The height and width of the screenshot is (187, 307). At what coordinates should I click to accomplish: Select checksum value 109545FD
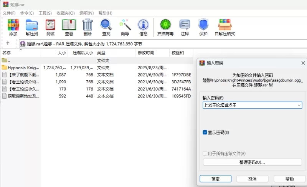tap(181, 96)
